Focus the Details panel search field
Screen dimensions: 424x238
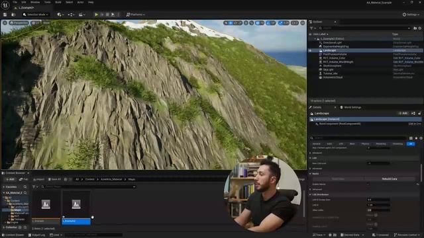coord(358,138)
